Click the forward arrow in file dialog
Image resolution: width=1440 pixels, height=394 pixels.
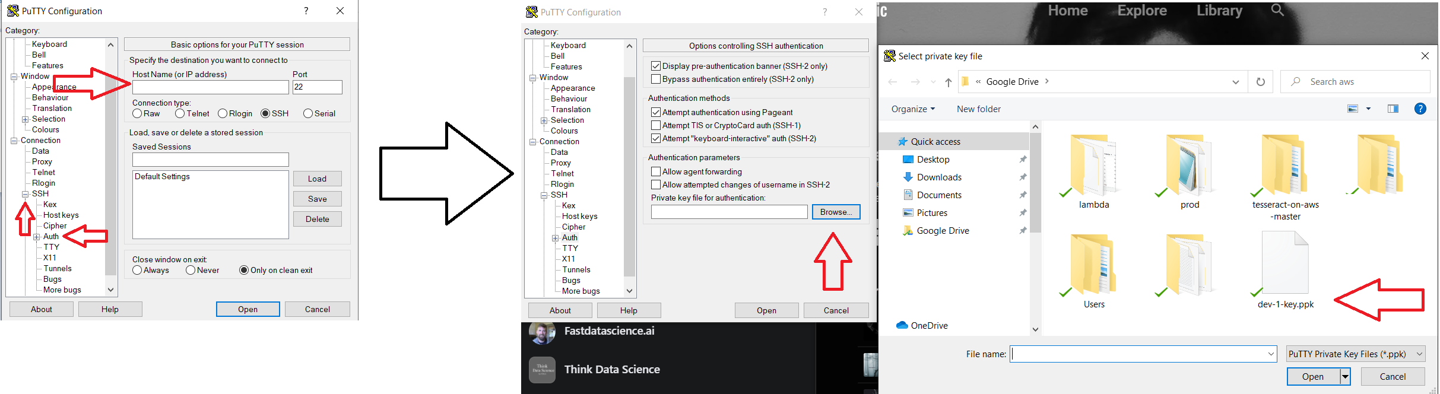tap(915, 82)
